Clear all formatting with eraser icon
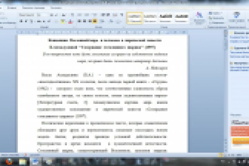249x166 pixels. tap(73, 15)
